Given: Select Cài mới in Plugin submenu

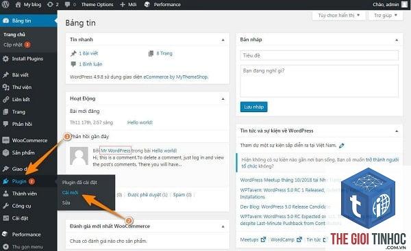Looking at the screenshot, I should click(70, 193).
